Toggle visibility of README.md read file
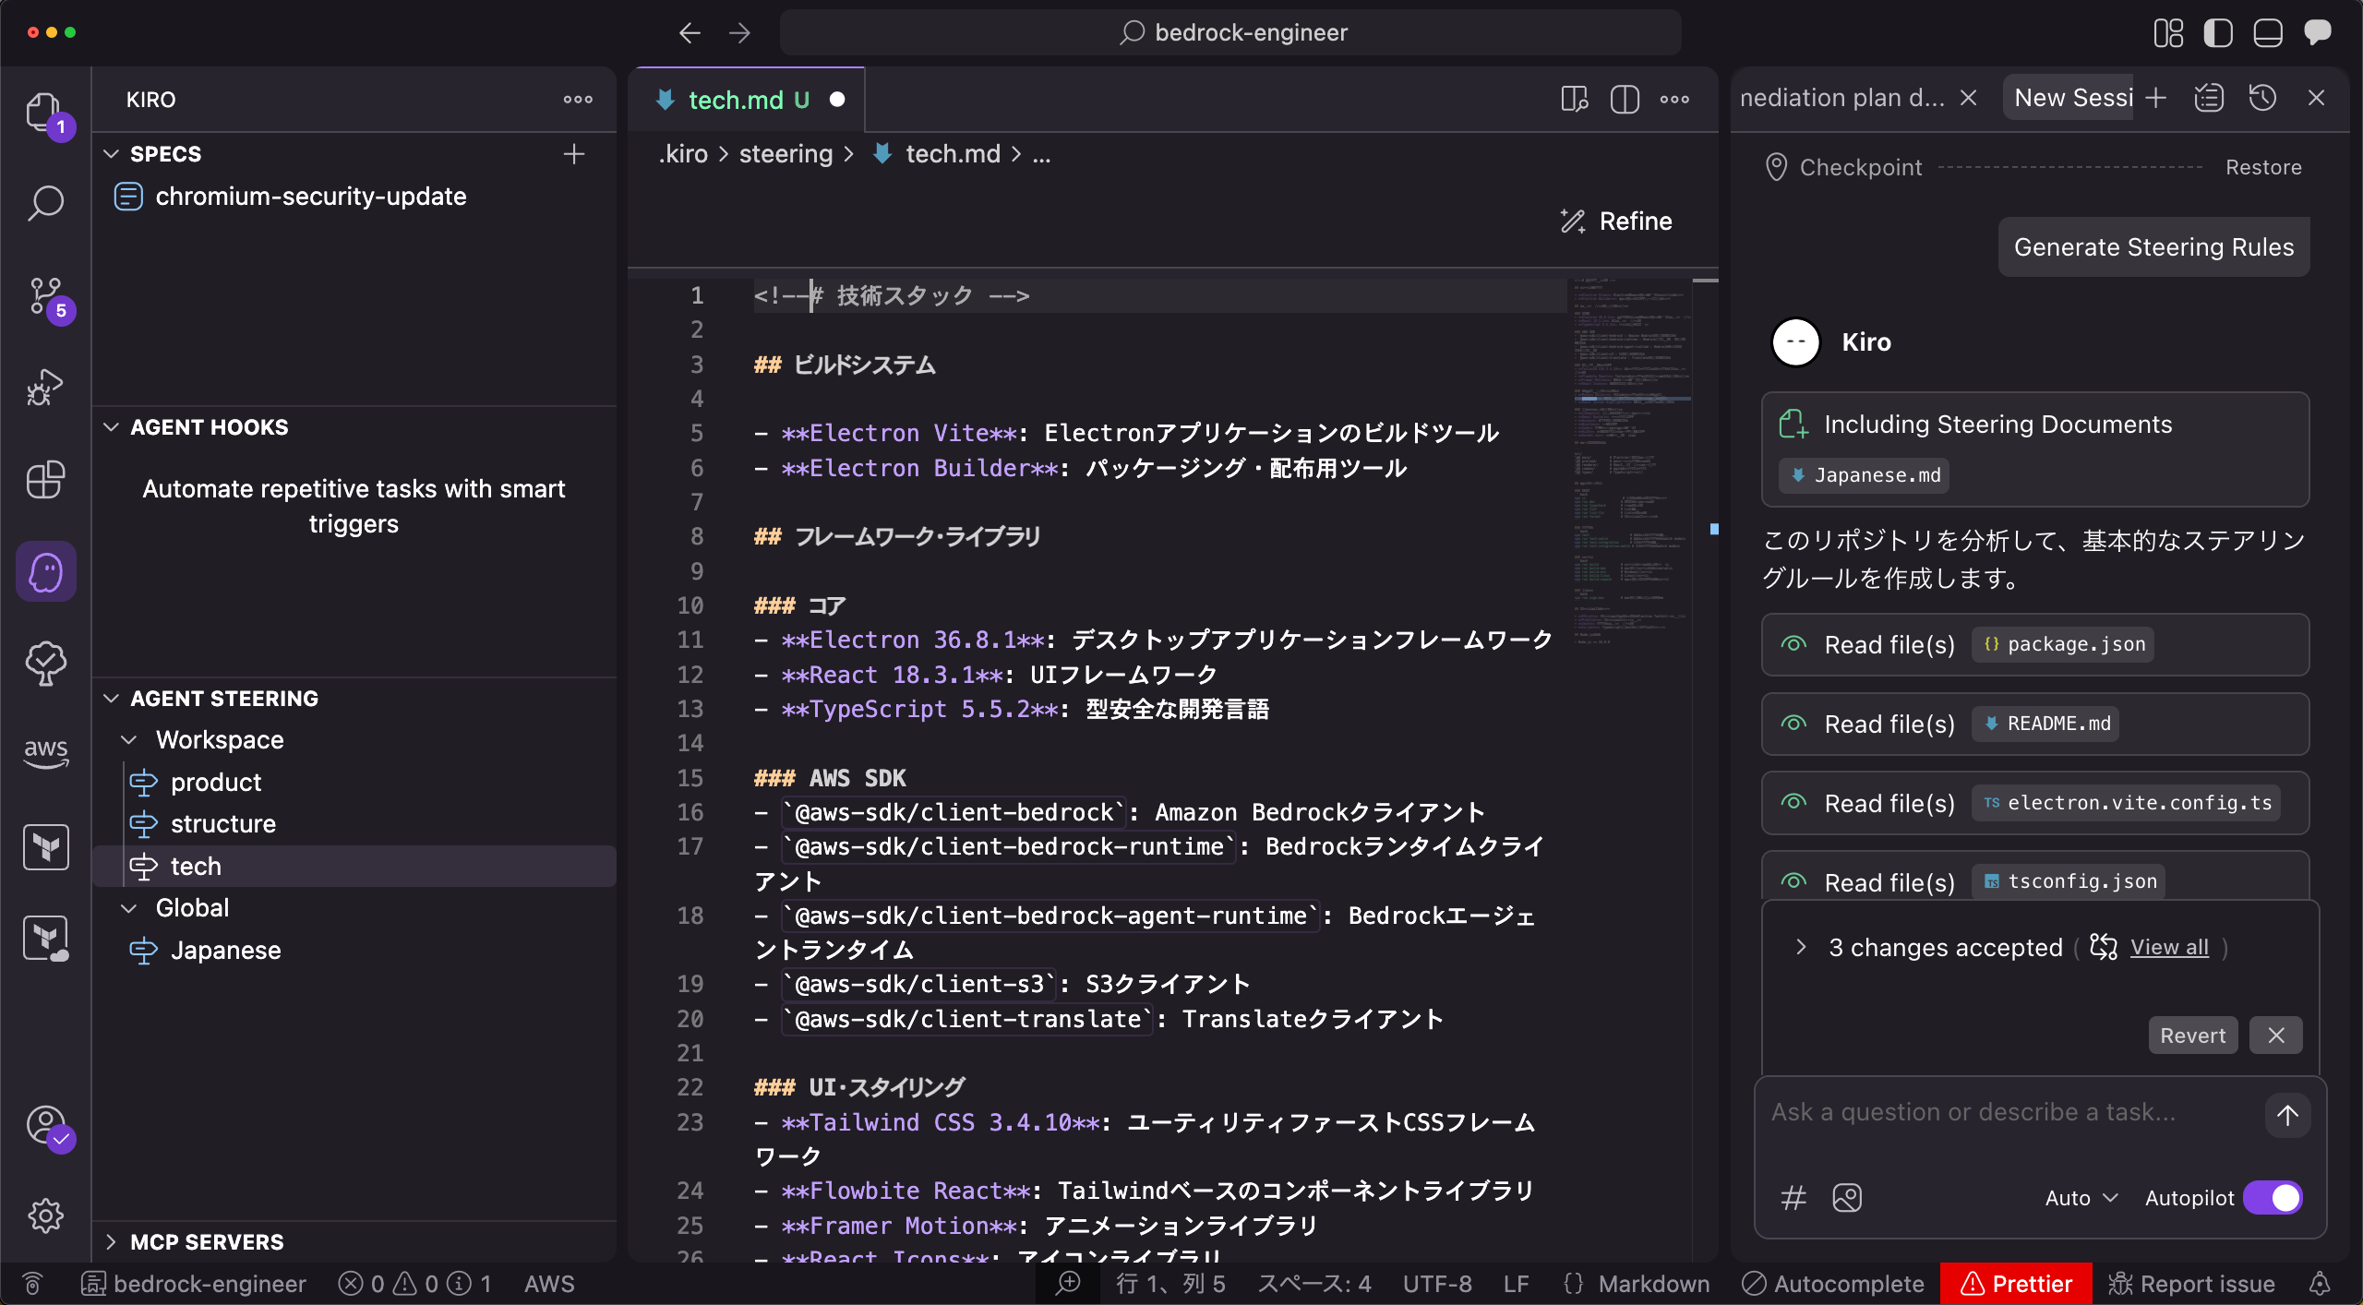Image resolution: width=2363 pixels, height=1305 pixels. (1793, 724)
